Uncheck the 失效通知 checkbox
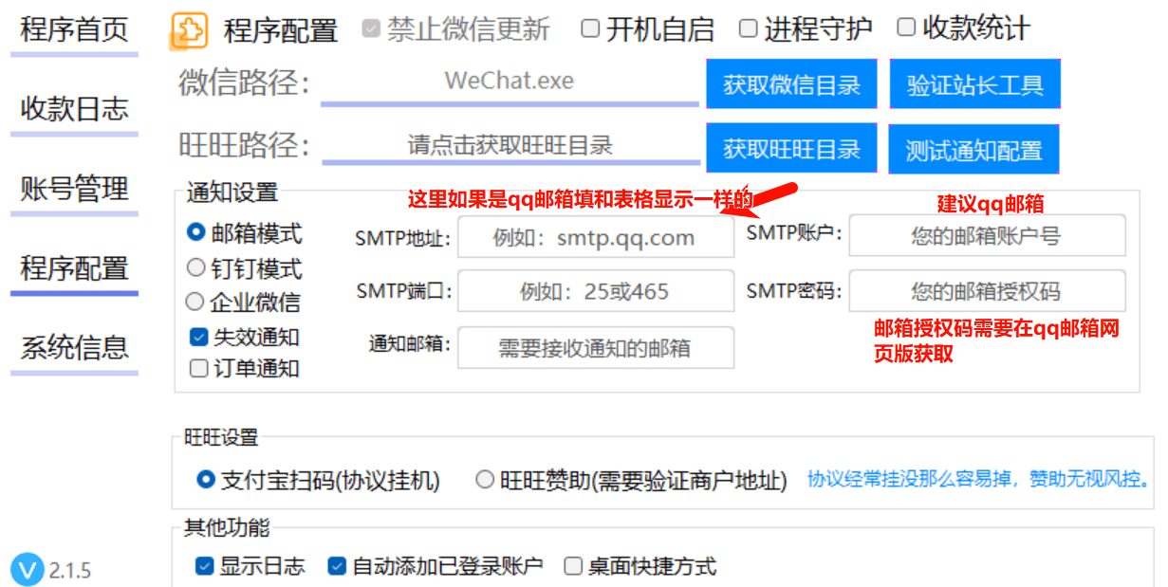Viewport: 1168px width, 587px height. pos(198,337)
